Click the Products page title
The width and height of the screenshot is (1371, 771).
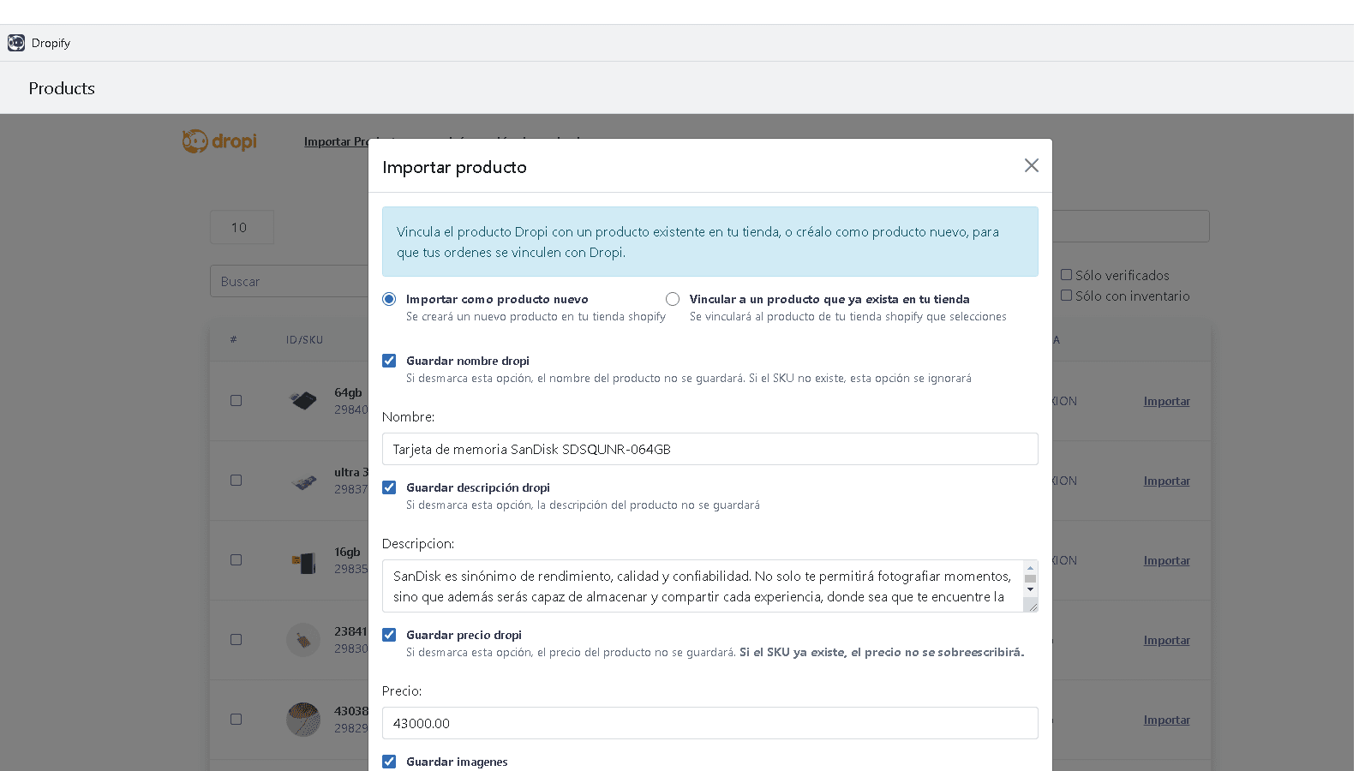pos(62,88)
